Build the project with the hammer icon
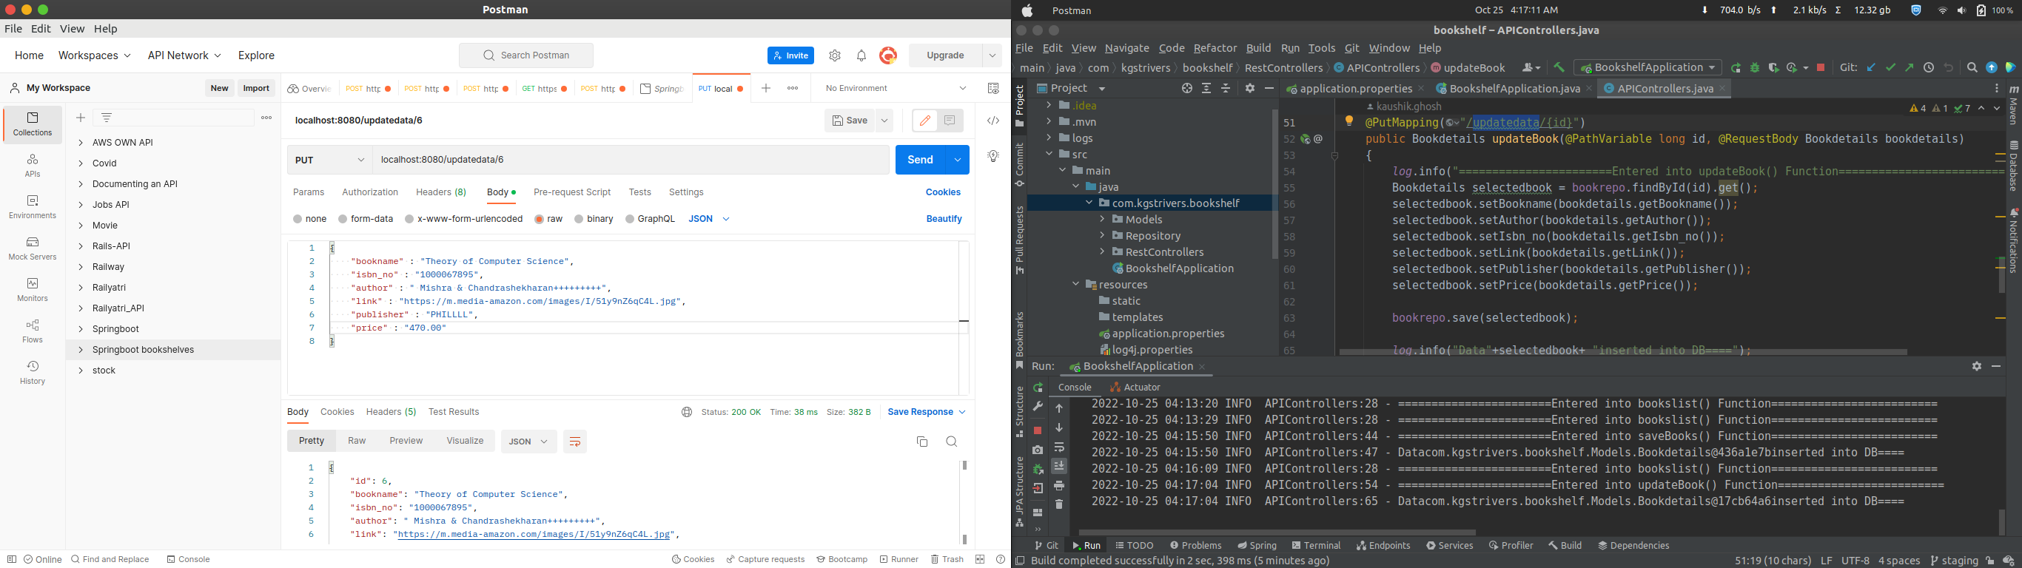2022x568 pixels. tap(1558, 68)
